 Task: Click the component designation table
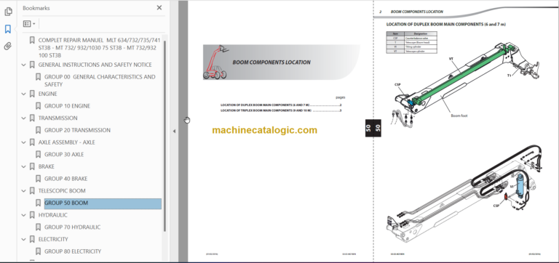[412, 42]
